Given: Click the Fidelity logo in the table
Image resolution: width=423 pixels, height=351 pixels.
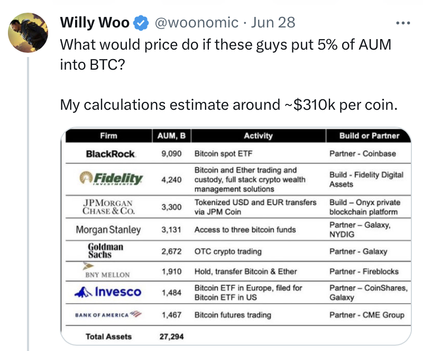Looking at the screenshot, I should coord(110,179).
